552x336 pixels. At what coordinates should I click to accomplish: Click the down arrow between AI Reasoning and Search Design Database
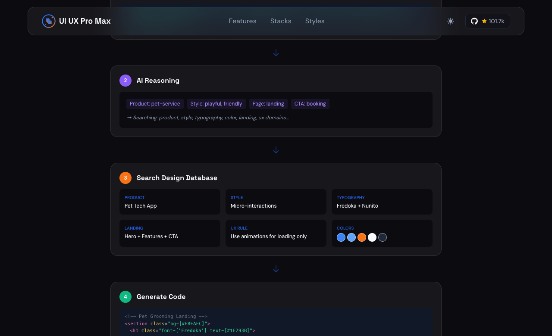click(276, 150)
